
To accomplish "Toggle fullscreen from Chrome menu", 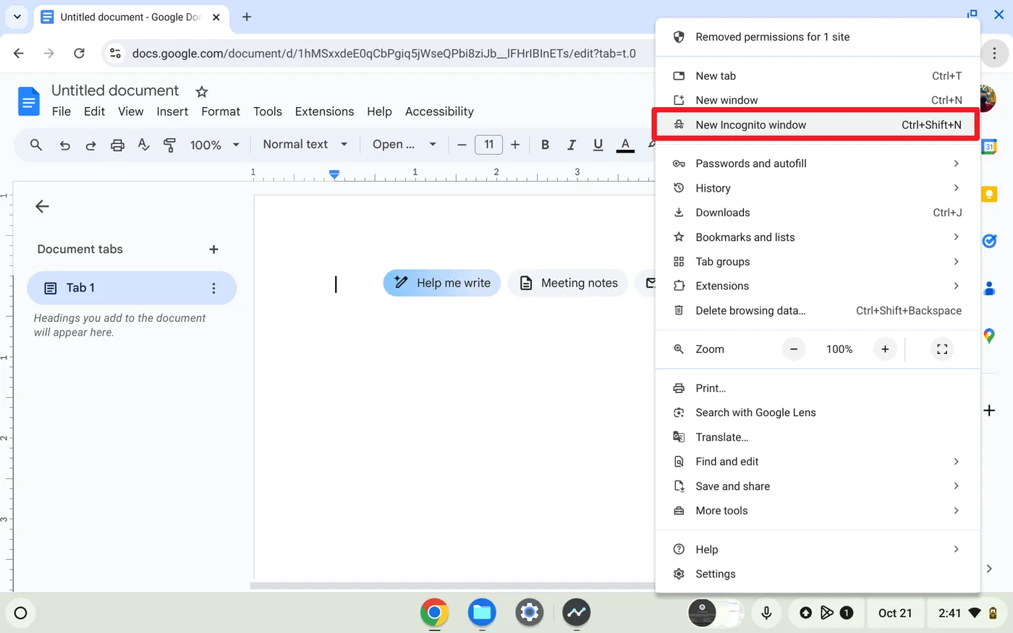I will tap(942, 349).
